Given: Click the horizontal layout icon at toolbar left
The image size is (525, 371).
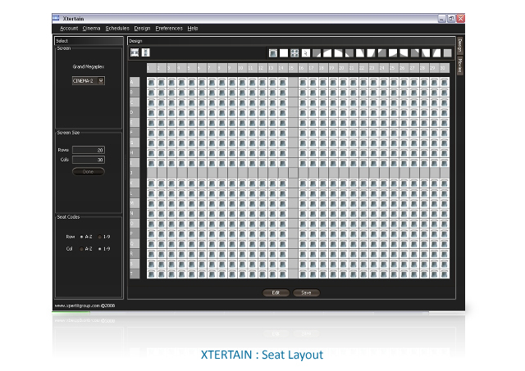Looking at the screenshot, I should click(x=135, y=52).
